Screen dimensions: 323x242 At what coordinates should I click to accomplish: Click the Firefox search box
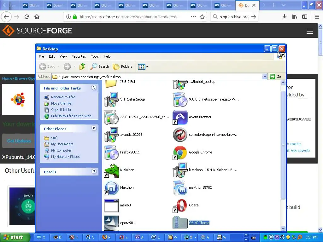pyautogui.click(x=234, y=17)
